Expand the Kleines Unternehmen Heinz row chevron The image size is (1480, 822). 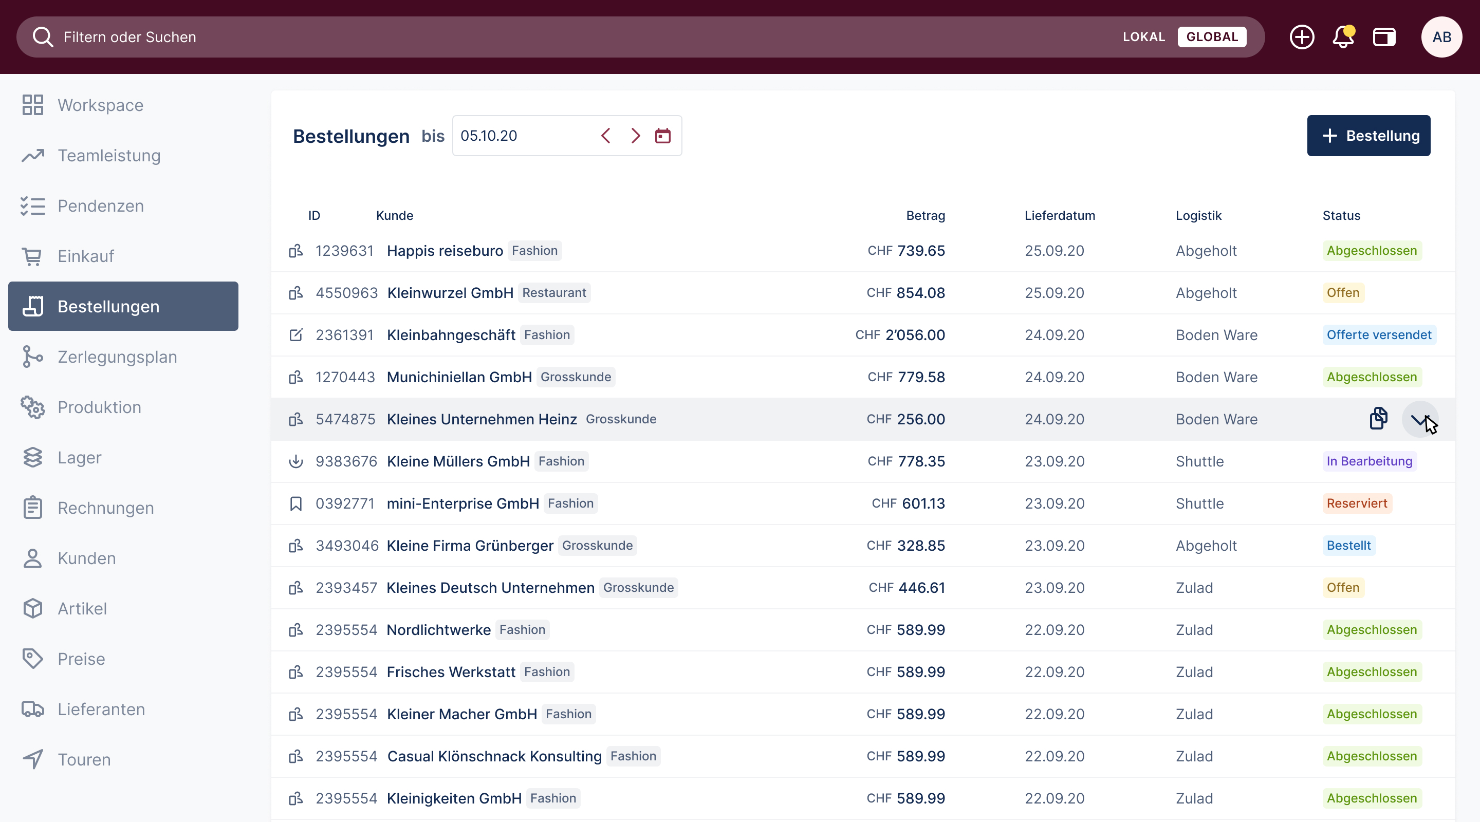tap(1420, 419)
